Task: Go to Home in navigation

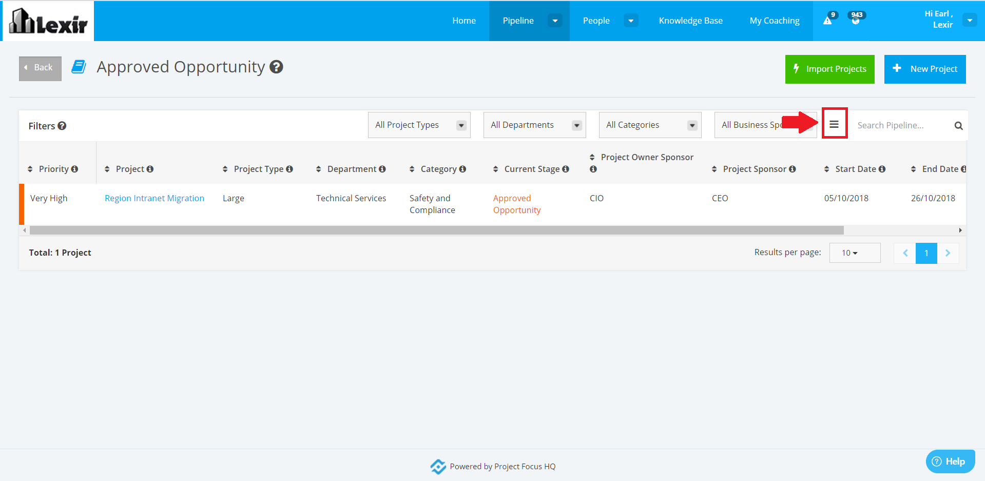Action: 464,21
